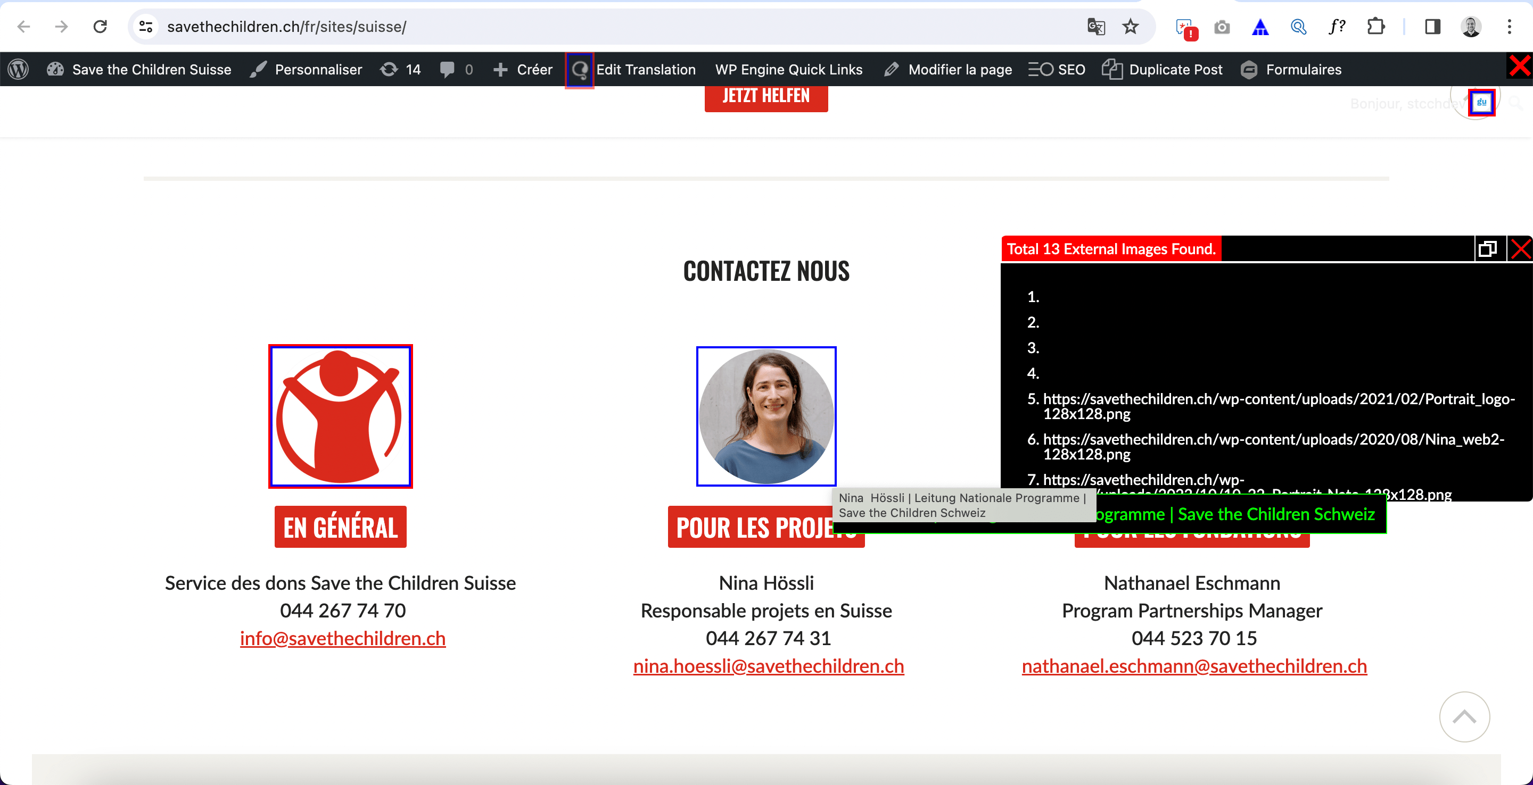This screenshot has height=785, width=1533.
Task: Click phone number 044 523 70 15
Action: pos(1194,639)
